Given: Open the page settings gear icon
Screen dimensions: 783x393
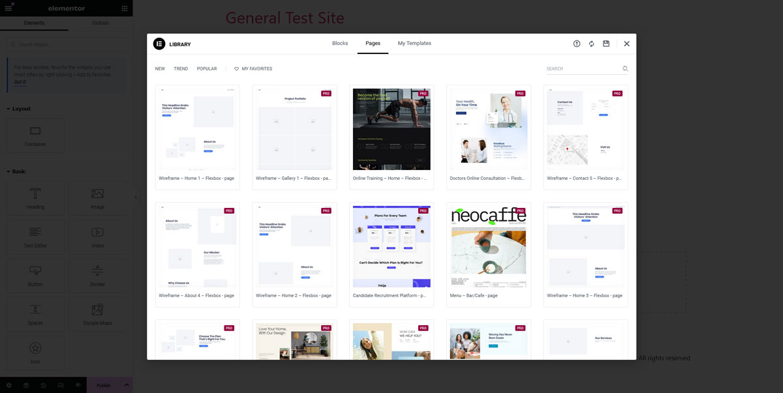Looking at the screenshot, I should point(9,385).
